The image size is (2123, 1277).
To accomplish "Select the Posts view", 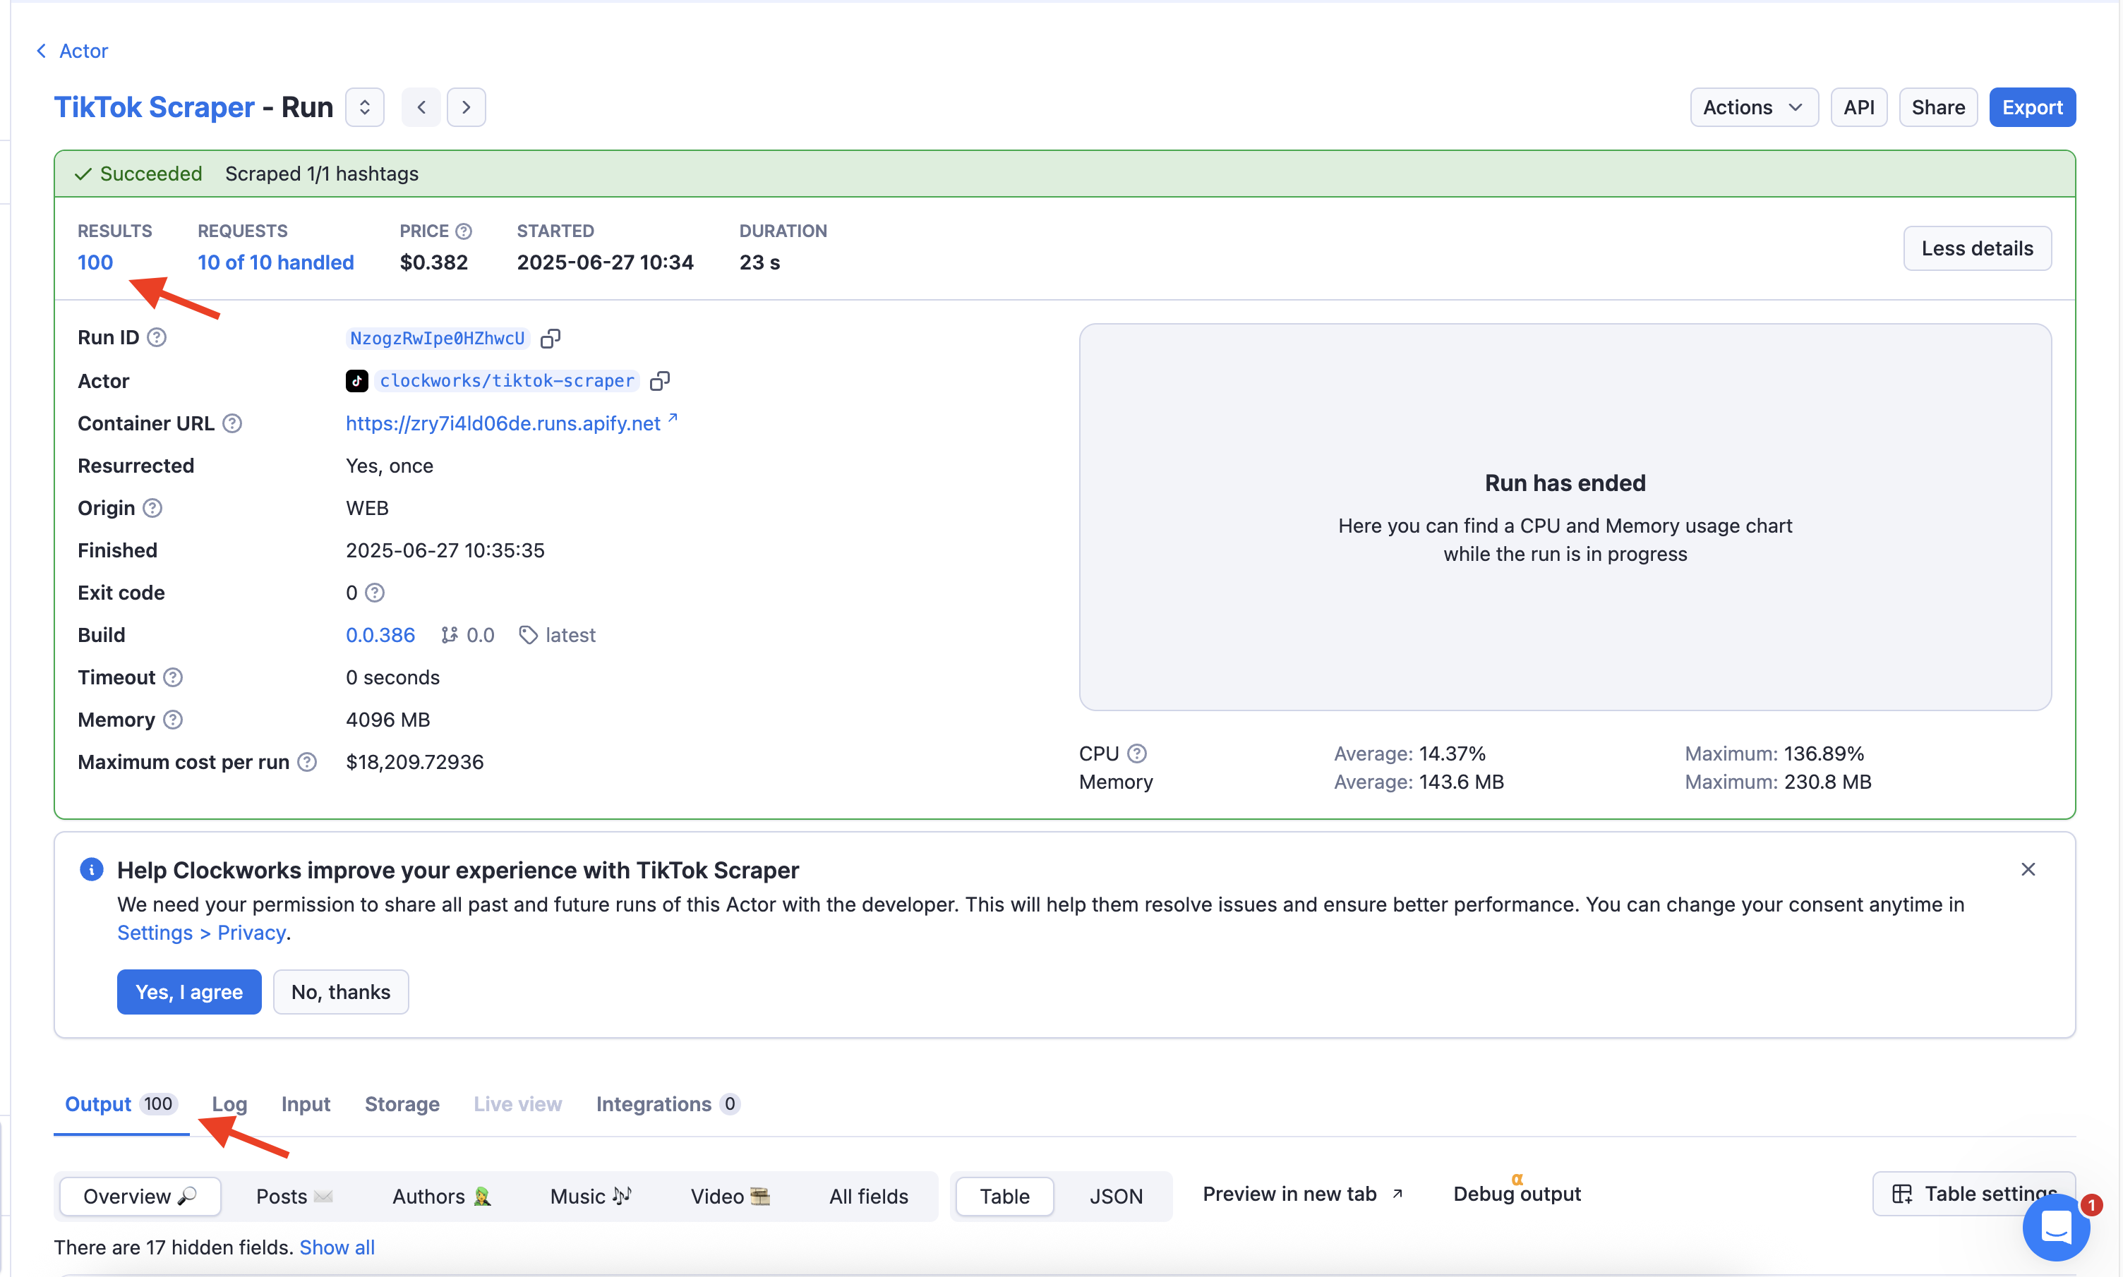I will (294, 1196).
